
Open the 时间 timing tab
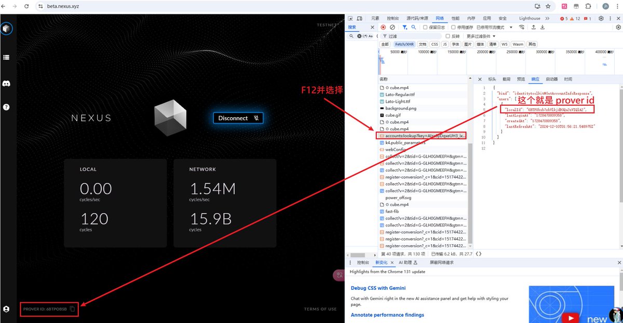click(x=568, y=79)
